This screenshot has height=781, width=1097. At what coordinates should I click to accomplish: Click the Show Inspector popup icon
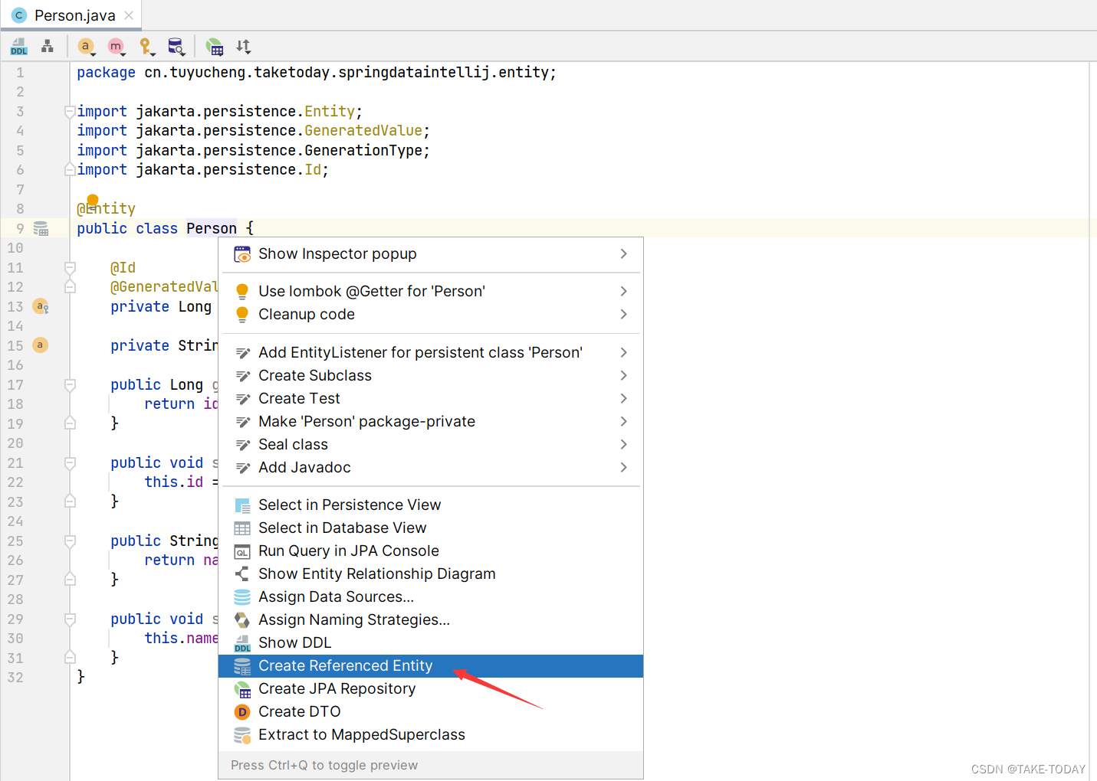click(242, 254)
